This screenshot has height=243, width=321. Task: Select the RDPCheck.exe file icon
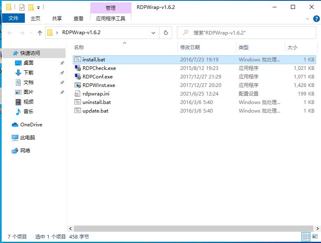(x=78, y=68)
